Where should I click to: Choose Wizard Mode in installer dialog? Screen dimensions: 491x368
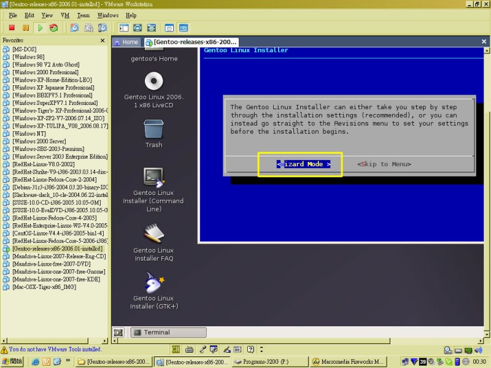pos(303,164)
